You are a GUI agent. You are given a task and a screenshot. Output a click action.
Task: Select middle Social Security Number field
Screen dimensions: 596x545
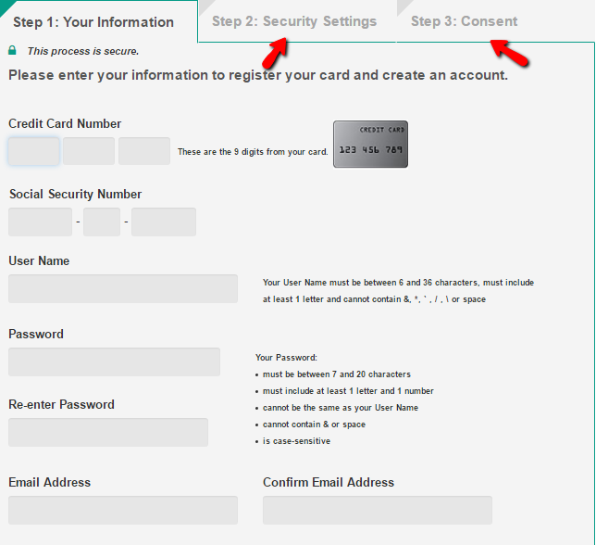click(102, 222)
